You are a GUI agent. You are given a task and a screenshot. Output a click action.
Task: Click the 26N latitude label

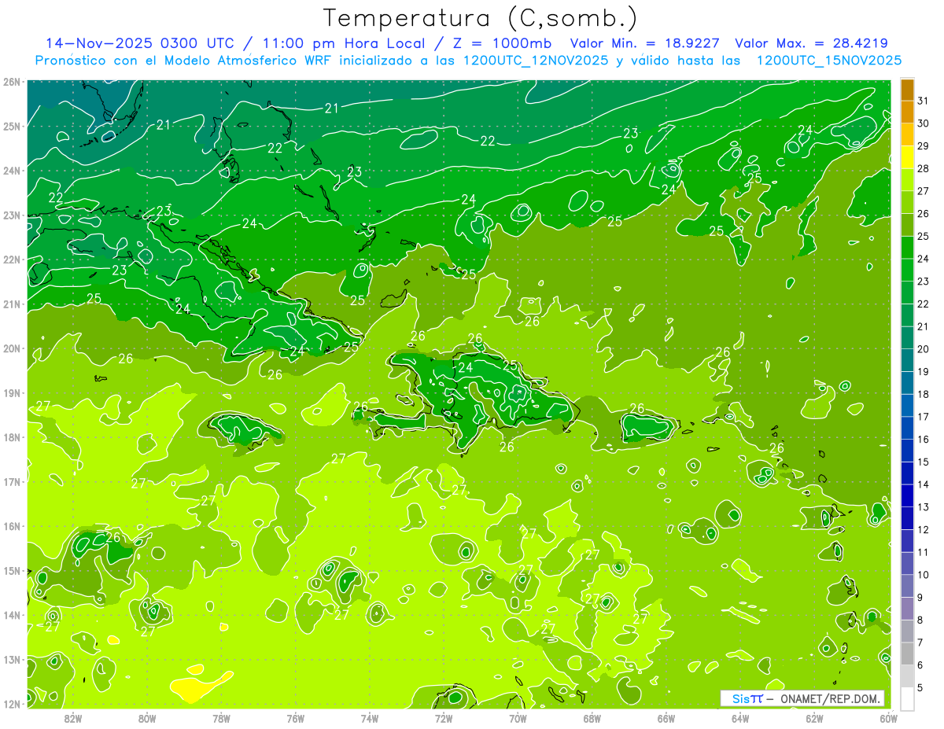[11, 82]
